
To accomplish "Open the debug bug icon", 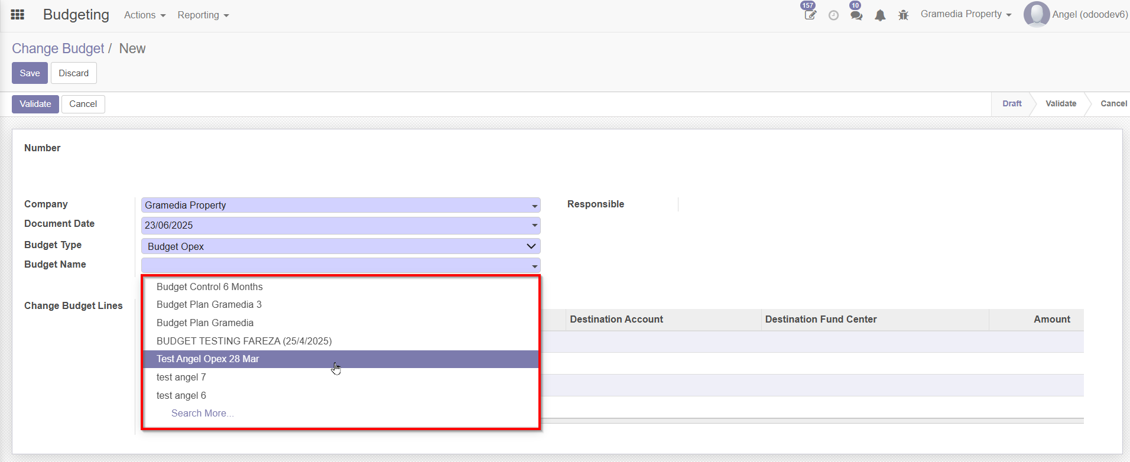I will pos(903,15).
